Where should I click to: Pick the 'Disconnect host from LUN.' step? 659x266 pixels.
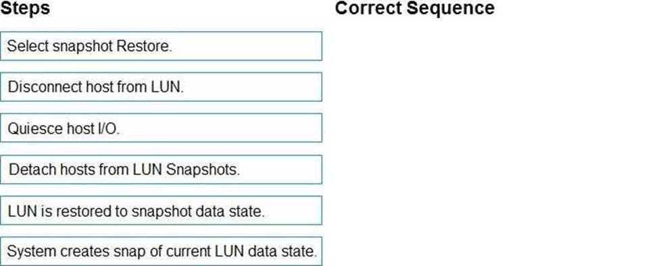[161, 87]
